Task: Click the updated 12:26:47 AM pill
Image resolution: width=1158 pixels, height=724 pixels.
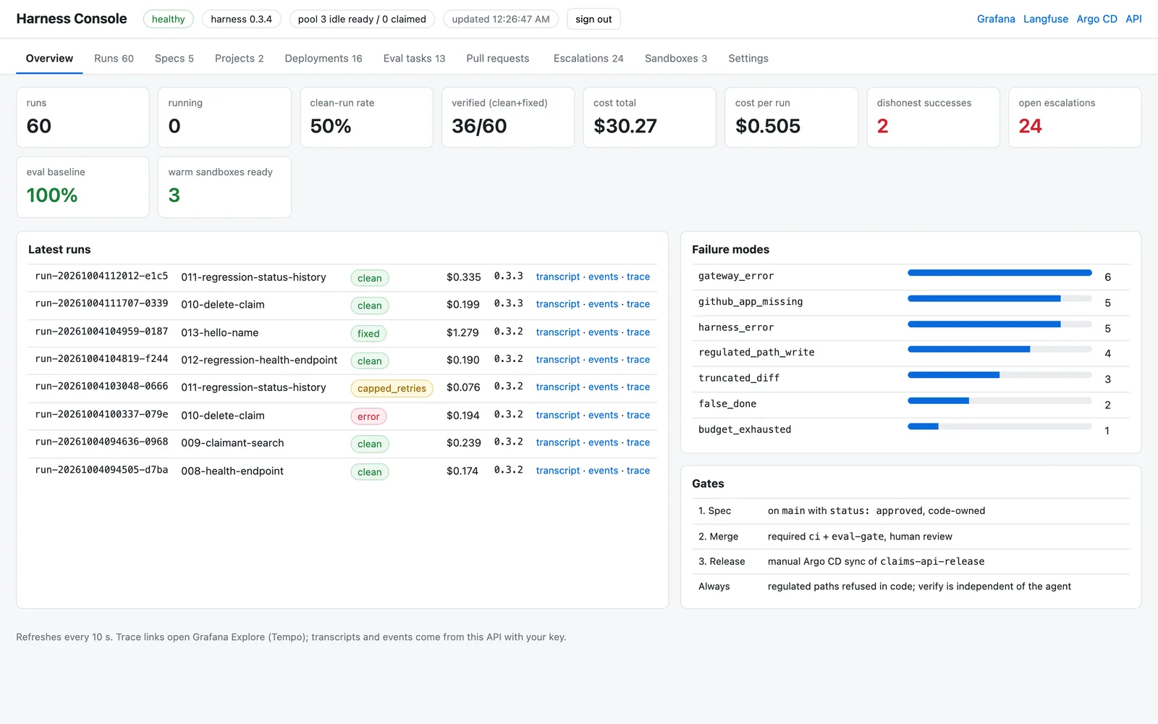Action: [x=501, y=19]
